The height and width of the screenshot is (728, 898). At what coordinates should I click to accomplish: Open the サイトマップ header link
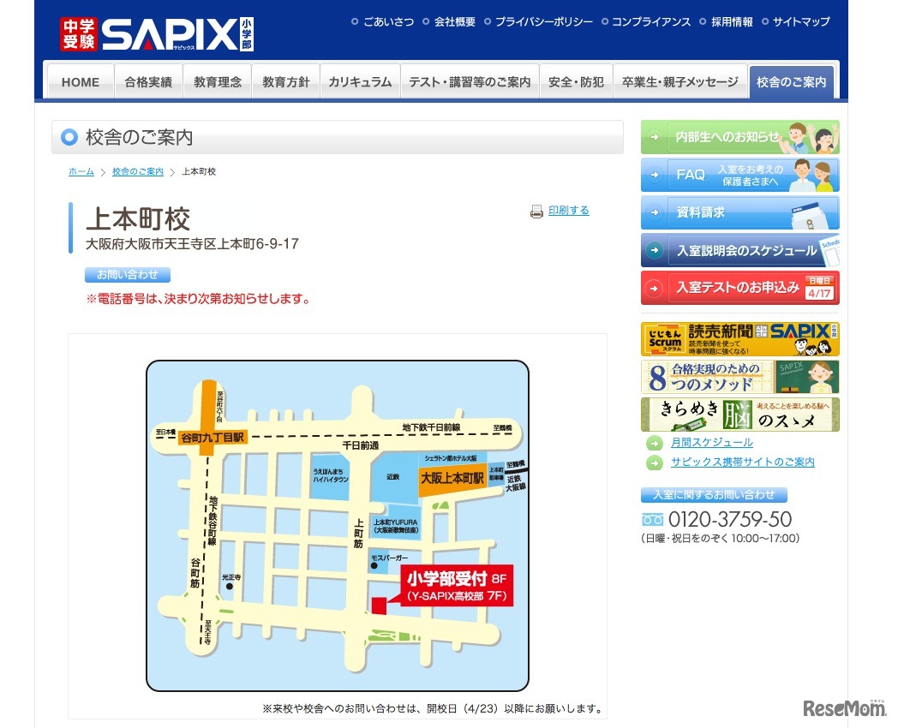[801, 21]
